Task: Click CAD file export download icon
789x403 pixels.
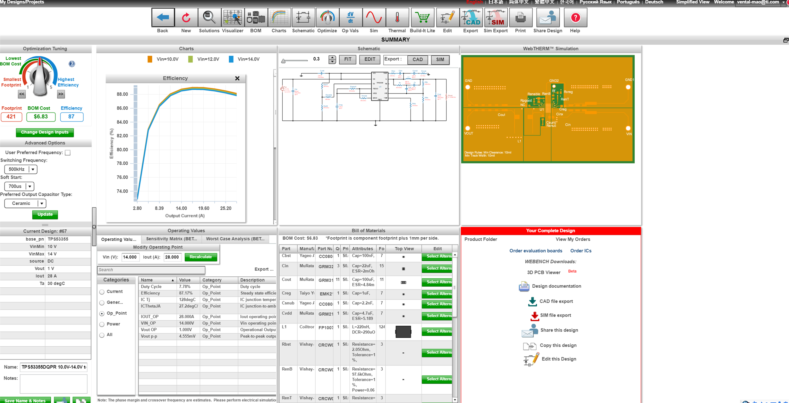Action: (532, 301)
